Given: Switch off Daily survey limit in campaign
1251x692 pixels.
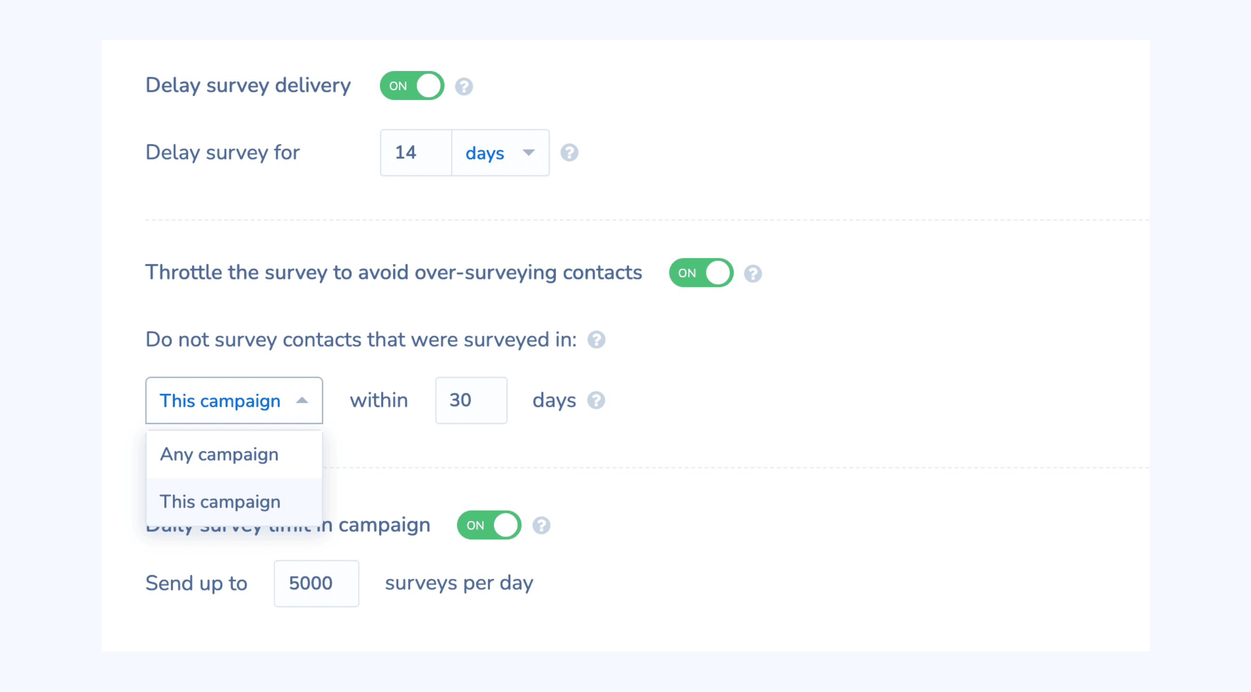Looking at the screenshot, I should [x=489, y=525].
